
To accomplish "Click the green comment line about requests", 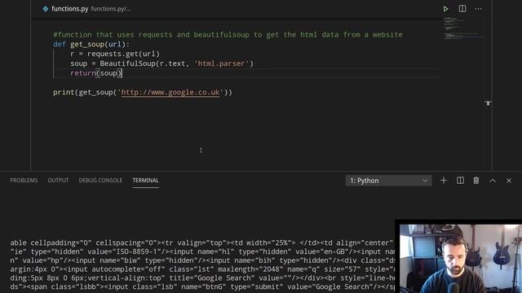I will click(228, 34).
